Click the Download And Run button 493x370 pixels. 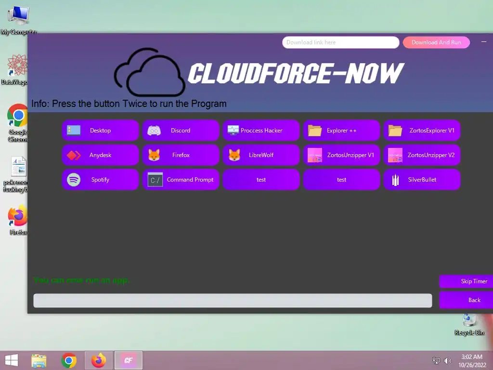[436, 42]
